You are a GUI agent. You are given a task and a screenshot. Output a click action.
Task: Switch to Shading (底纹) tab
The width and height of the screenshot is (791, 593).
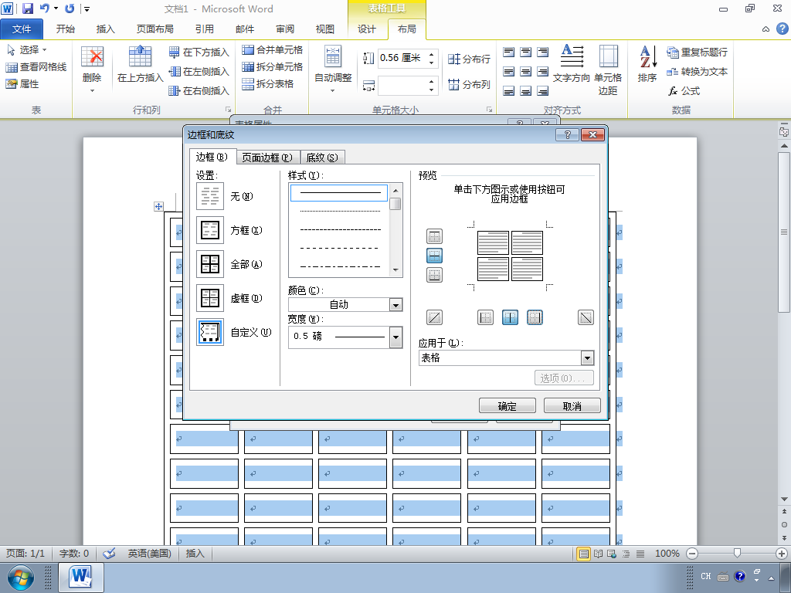[x=322, y=158]
